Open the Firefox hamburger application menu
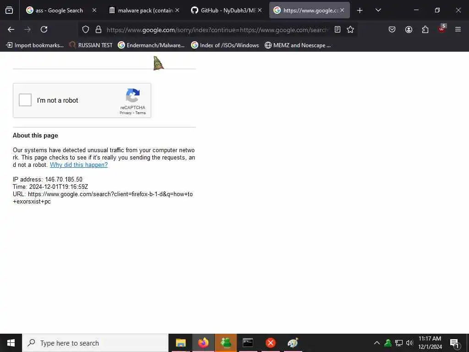The width and height of the screenshot is (469, 352). pyautogui.click(x=458, y=29)
